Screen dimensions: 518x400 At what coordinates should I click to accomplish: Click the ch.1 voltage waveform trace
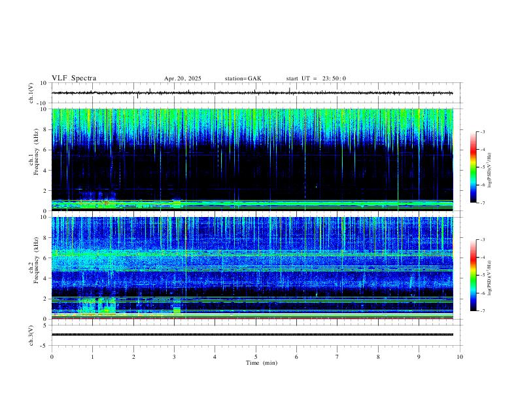coord(252,93)
